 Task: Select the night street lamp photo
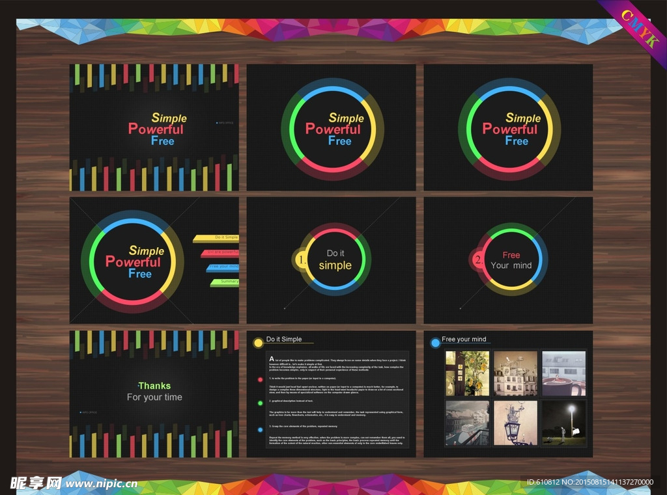[564, 423]
